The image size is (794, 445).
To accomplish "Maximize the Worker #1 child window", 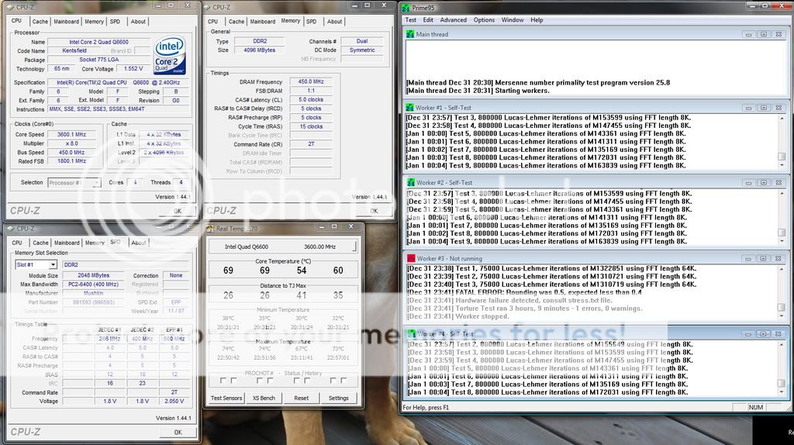I will tap(764, 108).
